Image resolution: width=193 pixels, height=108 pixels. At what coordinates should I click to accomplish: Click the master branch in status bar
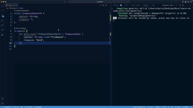tap(8, 107)
